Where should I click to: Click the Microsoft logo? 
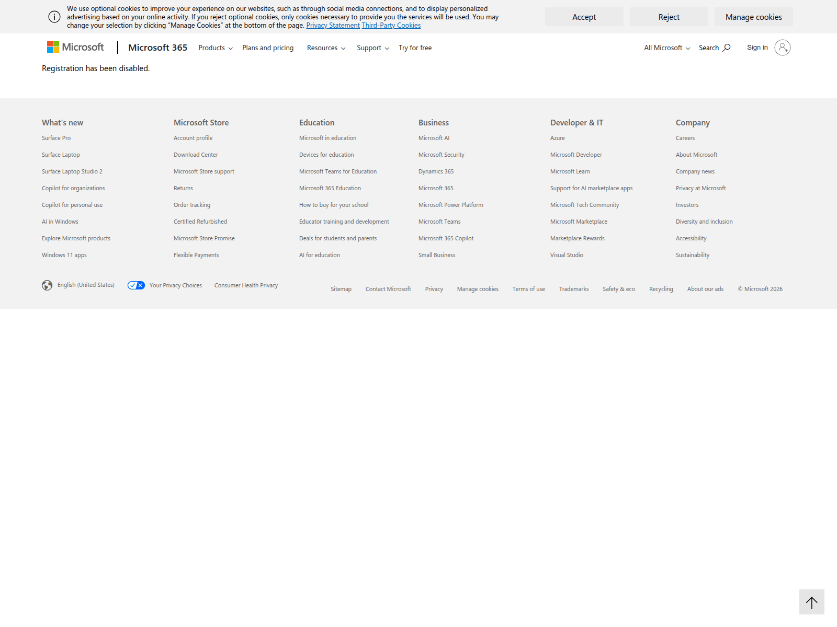75,47
